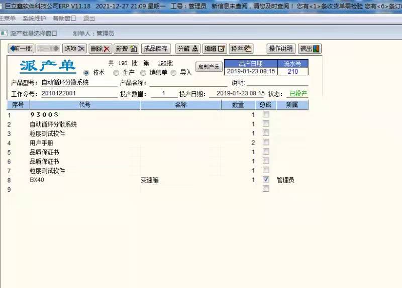The height and width of the screenshot is (288, 402).
Task: Click 新增 to add a new dispatch order
Action: point(126,49)
